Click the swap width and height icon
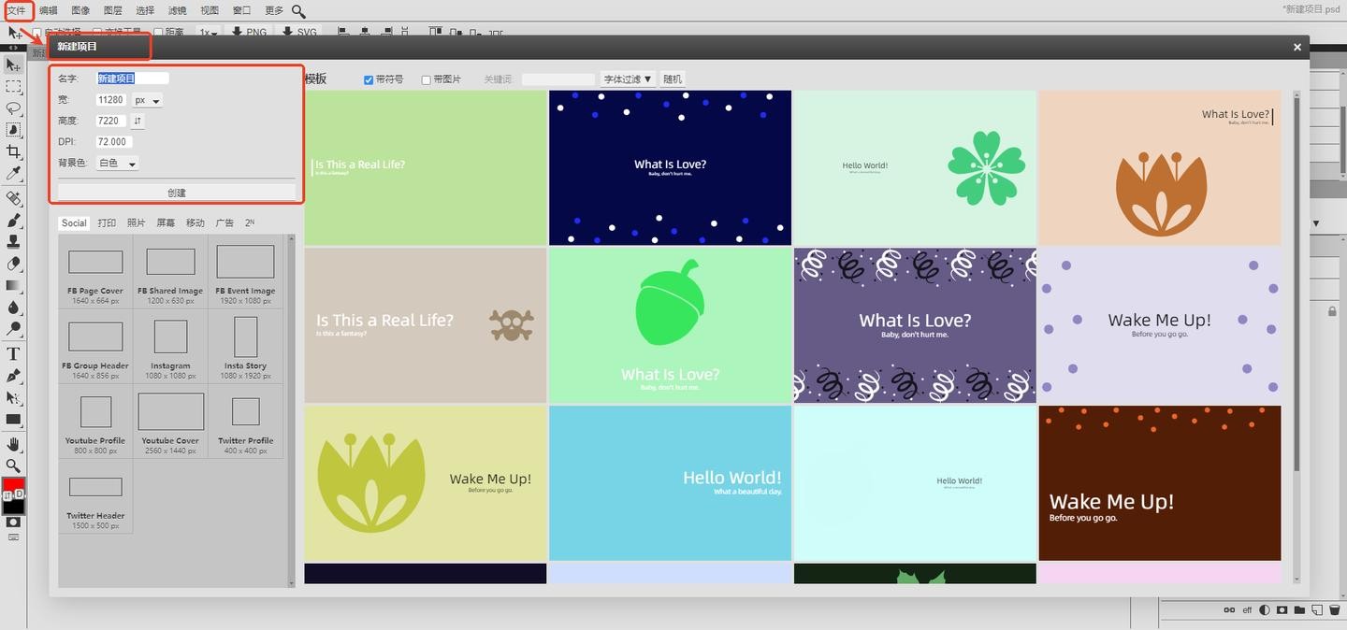This screenshot has height=630, width=1347. tap(138, 121)
